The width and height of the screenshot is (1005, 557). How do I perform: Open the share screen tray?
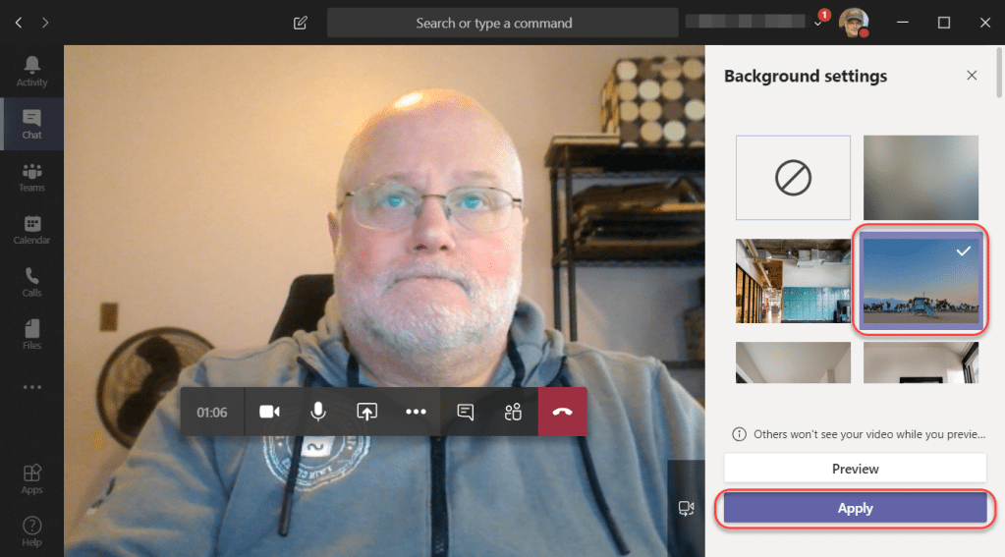coord(366,412)
